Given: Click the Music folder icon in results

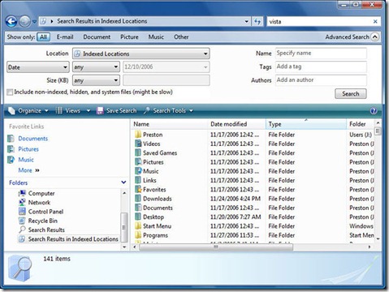Looking at the screenshot, I should [138, 171].
